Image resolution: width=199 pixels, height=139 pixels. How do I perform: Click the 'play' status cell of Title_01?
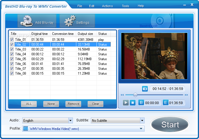[101, 40]
